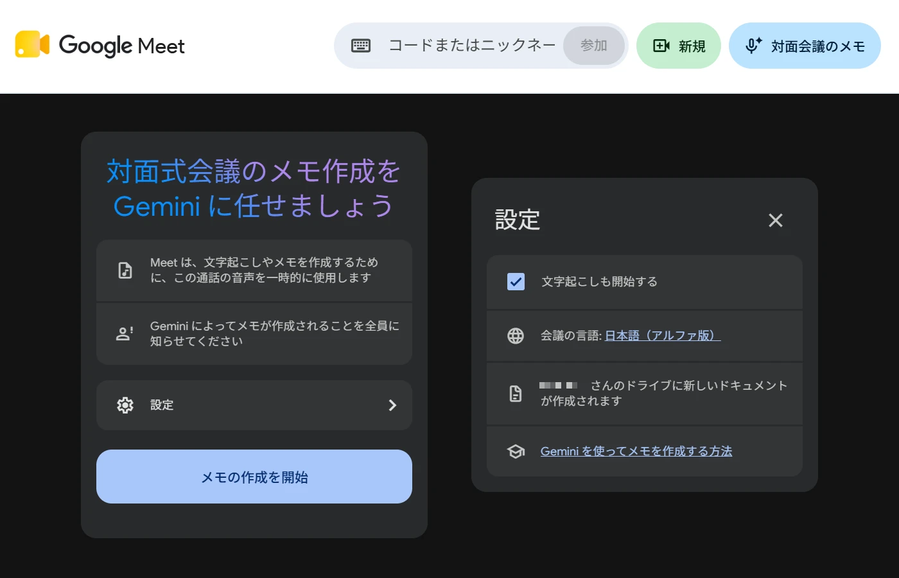
Task: Click the Gemini によってメモが作成される notice text
Action: coord(275,333)
